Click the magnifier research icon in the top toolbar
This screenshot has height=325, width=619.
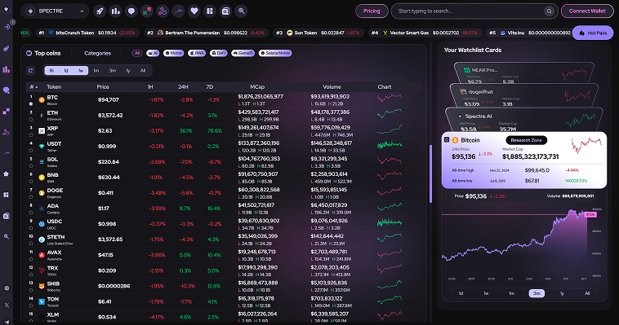[x=241, y=11]
